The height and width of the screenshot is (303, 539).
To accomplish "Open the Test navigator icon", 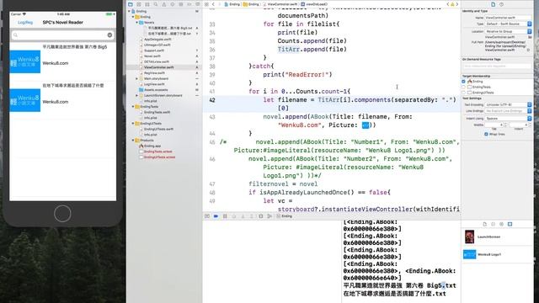I will 172,4.
